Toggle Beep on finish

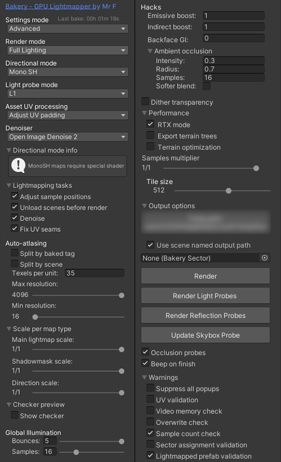point(145,364)
